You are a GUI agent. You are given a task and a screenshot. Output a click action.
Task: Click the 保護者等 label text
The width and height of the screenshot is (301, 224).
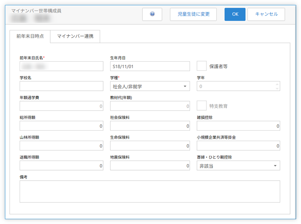coord(218,66)
